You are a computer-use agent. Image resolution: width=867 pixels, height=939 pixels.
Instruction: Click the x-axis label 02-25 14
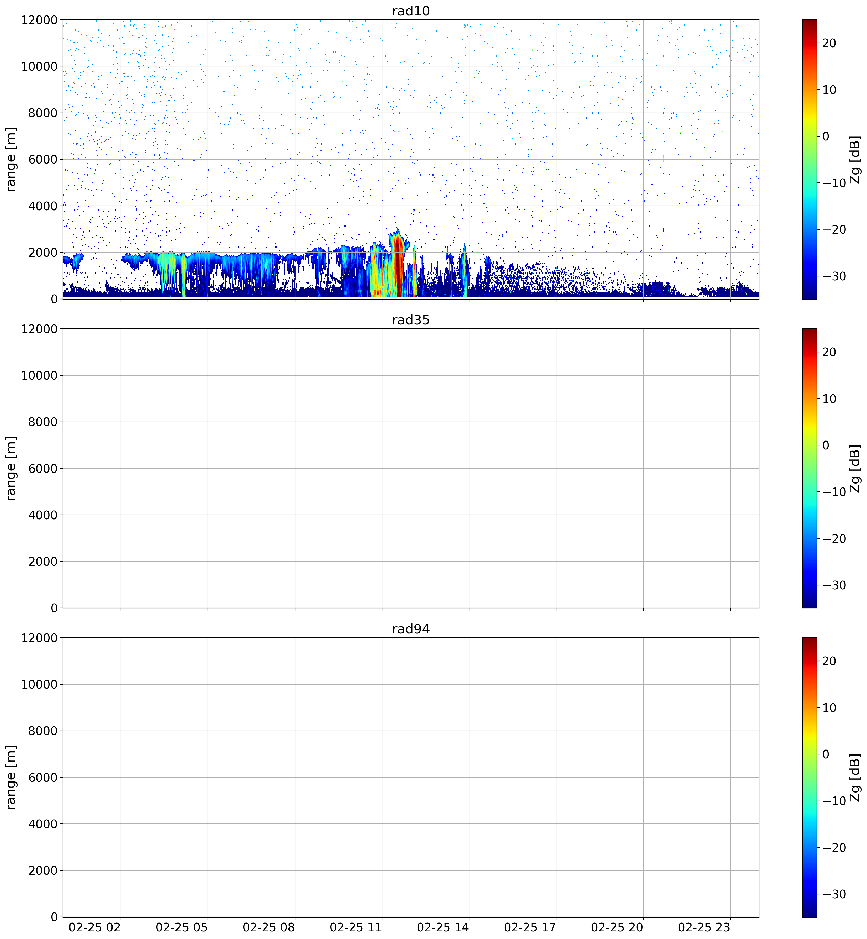pos(443,928)
